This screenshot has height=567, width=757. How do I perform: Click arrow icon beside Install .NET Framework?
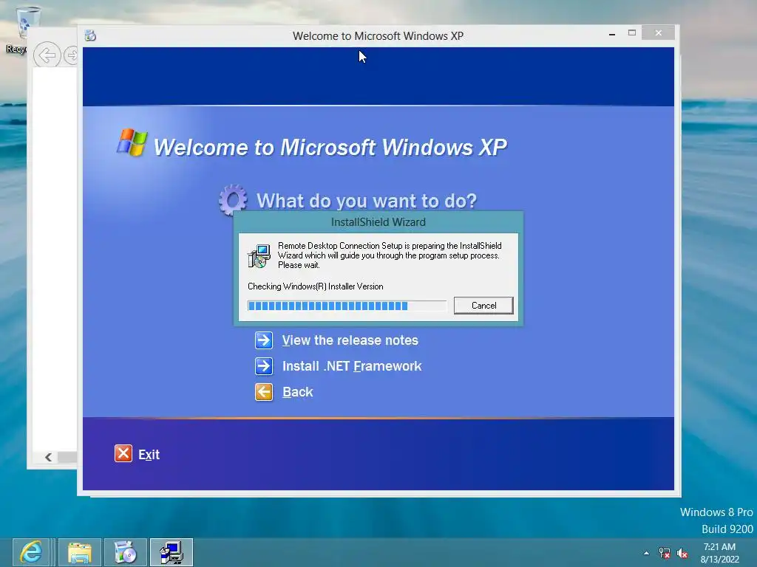pos(264,366)
